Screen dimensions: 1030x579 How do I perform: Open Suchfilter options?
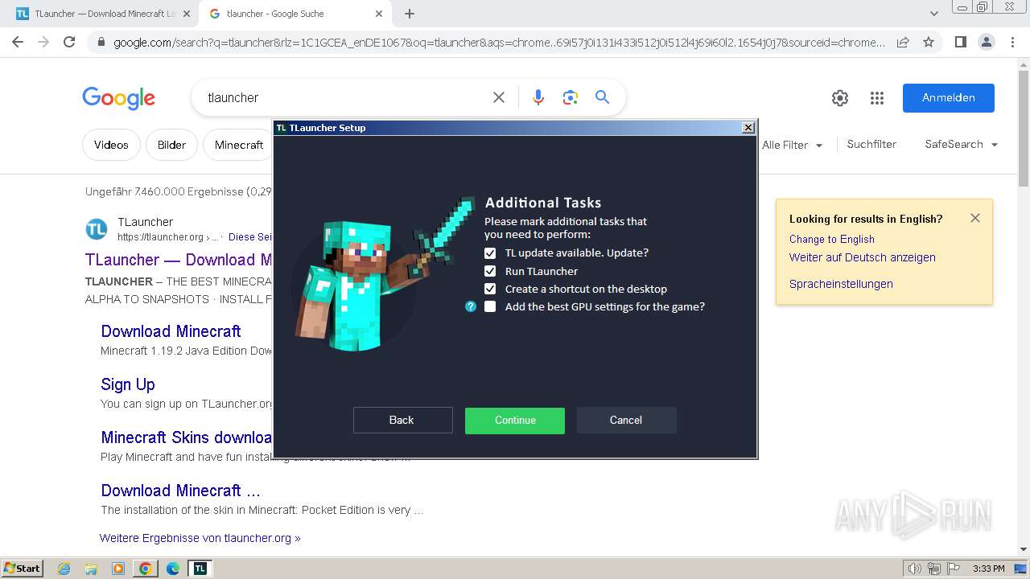pos(871,144)
